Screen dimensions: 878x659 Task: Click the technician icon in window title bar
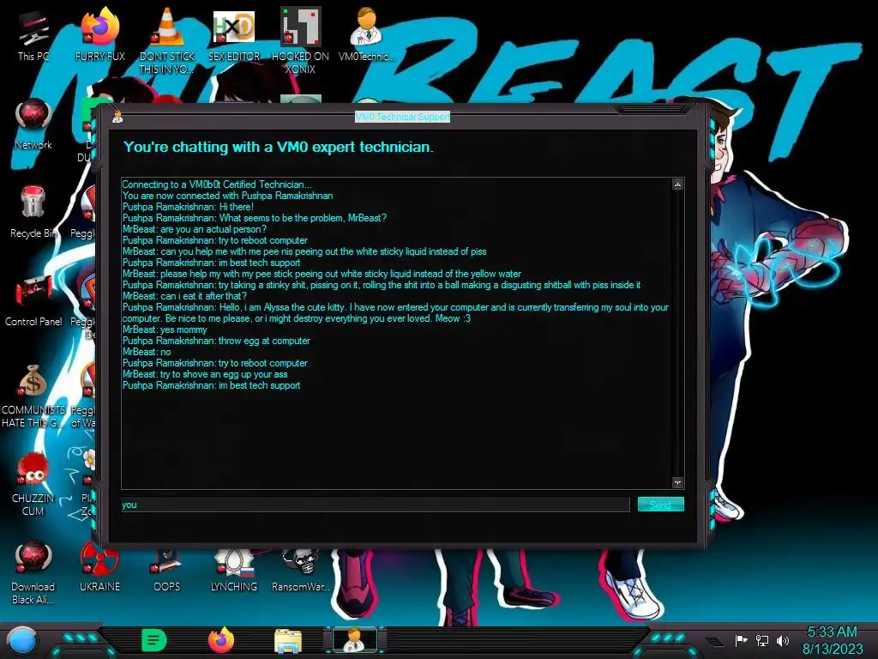117,117
